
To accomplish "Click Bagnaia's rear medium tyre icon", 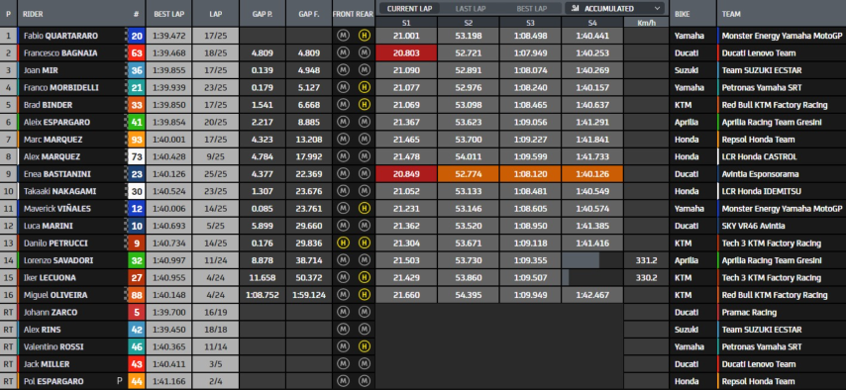I will [x=365, y=52].
